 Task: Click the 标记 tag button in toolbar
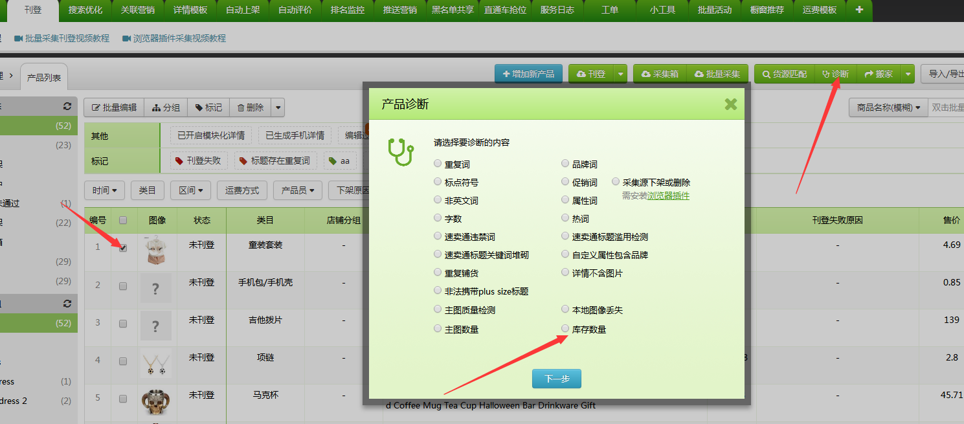[208, 107]
